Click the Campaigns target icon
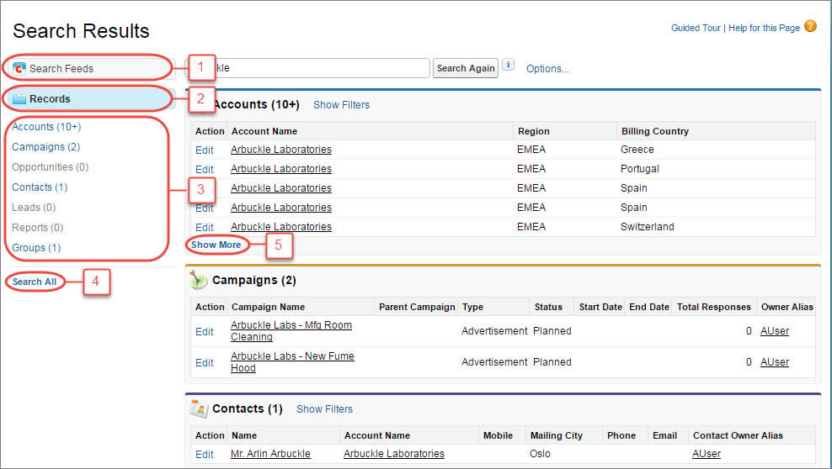This screenshot has width=832, height=469. (199, 280)
